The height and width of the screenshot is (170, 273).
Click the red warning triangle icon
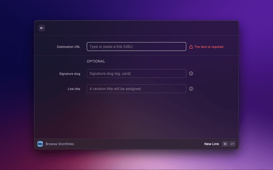(191, 47)
